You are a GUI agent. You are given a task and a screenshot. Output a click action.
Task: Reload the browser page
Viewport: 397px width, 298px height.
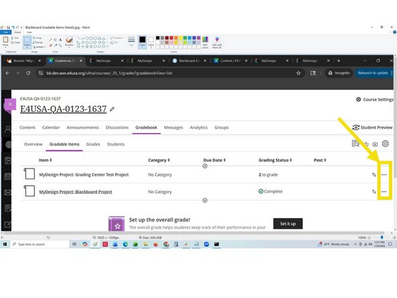28,73
